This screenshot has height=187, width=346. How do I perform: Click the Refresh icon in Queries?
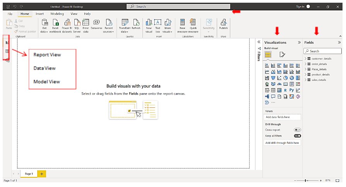tap(136, 23)
